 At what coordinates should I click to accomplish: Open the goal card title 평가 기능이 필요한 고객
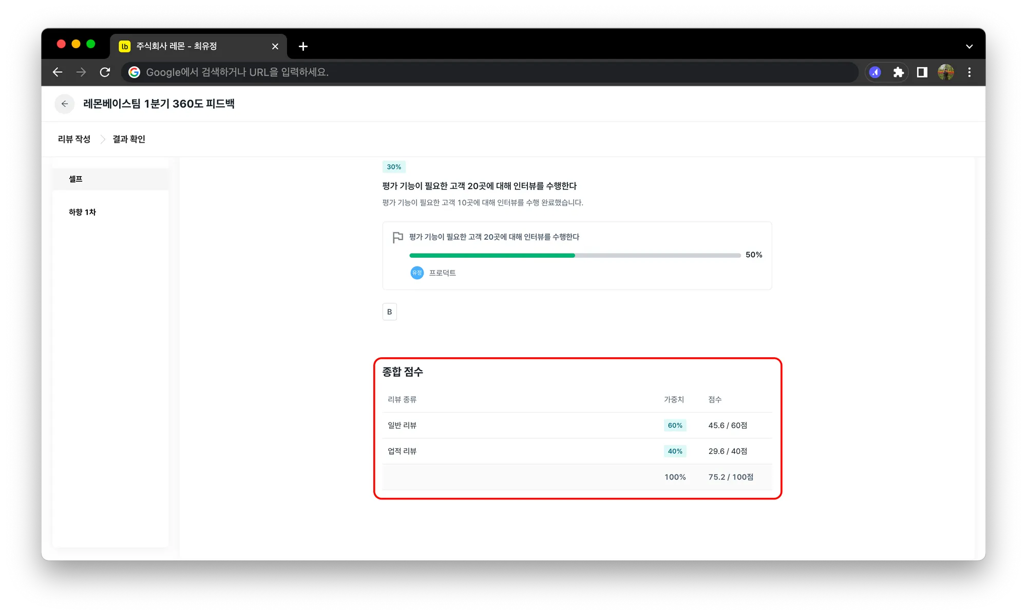tap(494, 237)
